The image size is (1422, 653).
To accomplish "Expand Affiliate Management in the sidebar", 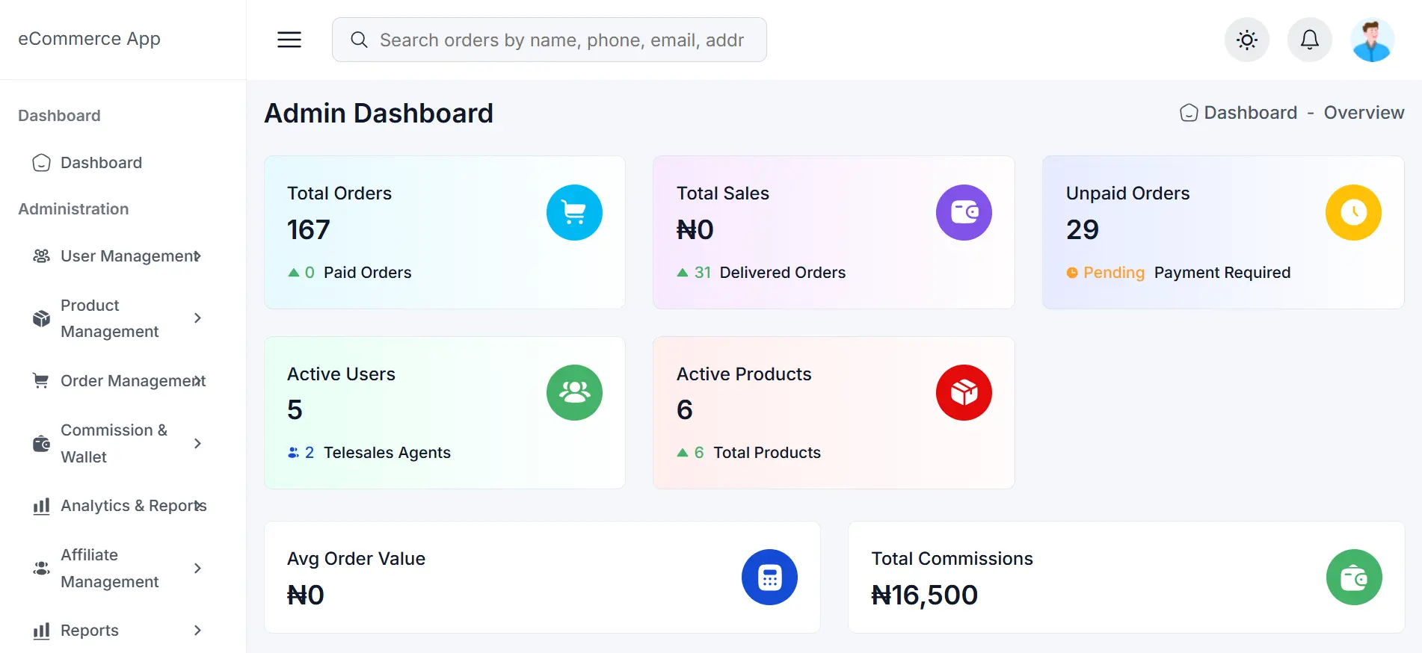I will (120, 568).
